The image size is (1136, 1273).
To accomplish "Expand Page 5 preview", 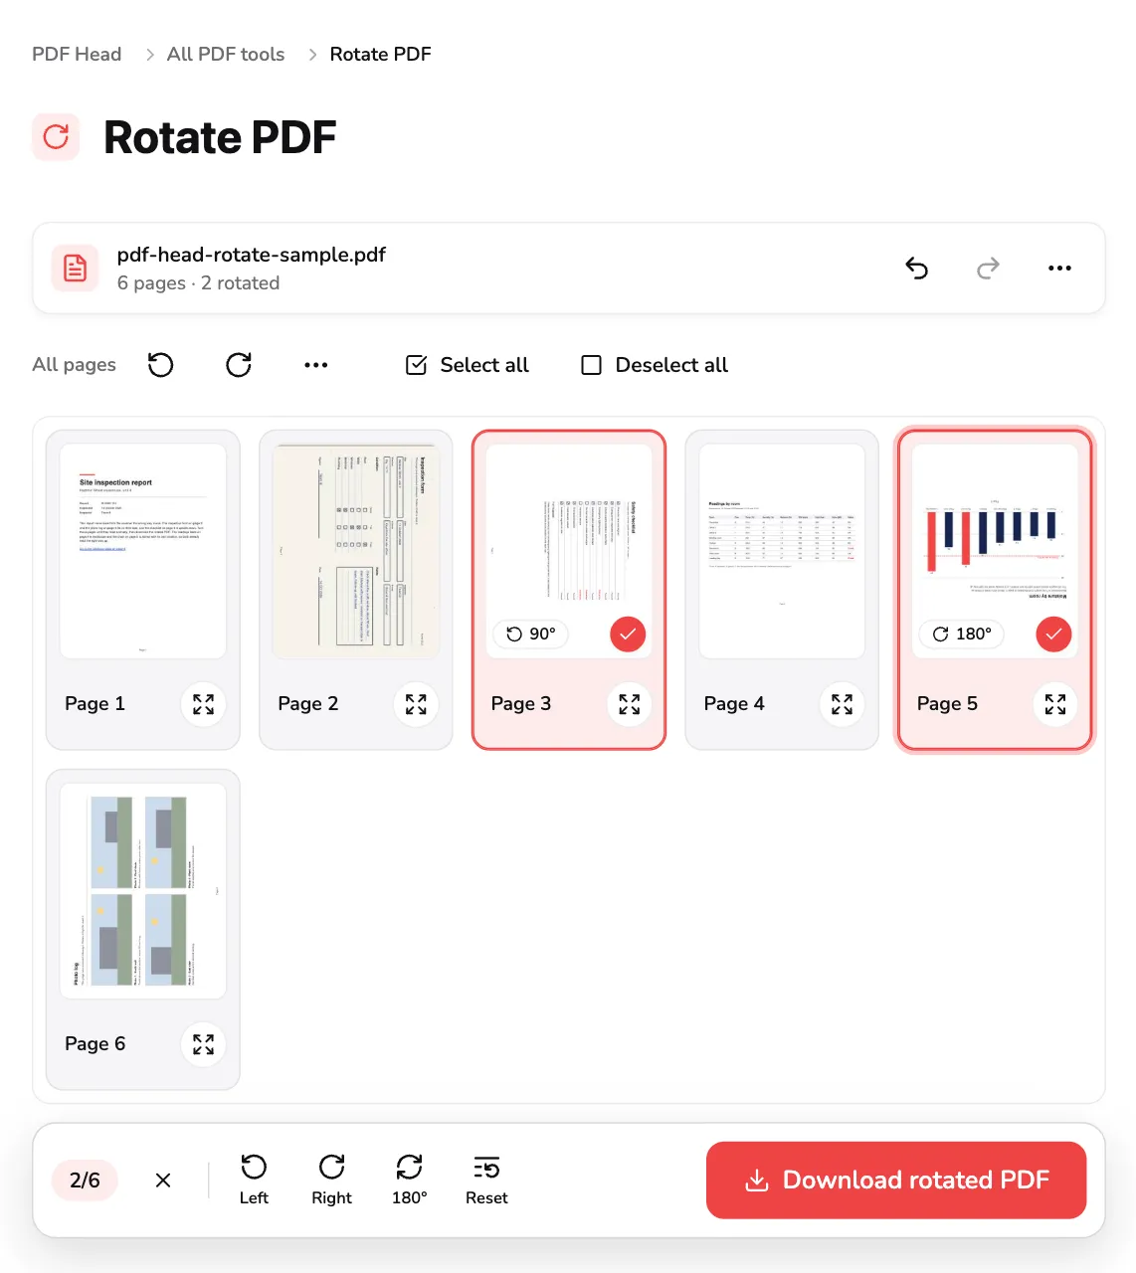I will (x=1054, y=704).
